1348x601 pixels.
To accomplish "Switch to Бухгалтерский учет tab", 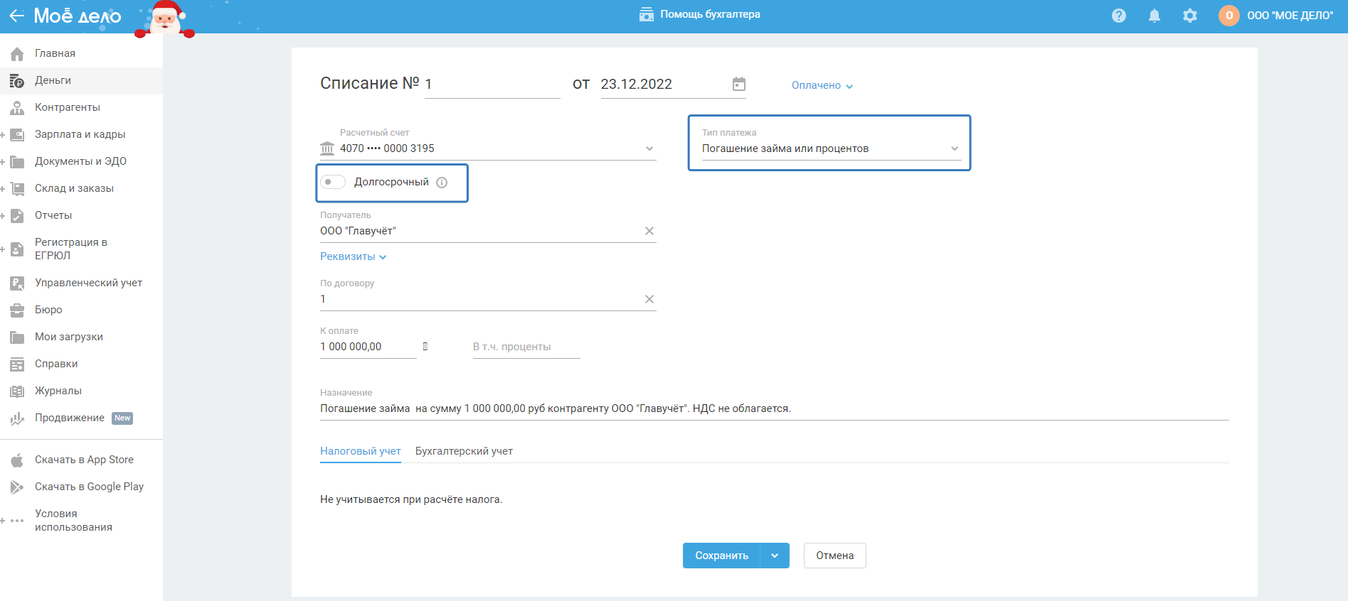I will point(464,451).
